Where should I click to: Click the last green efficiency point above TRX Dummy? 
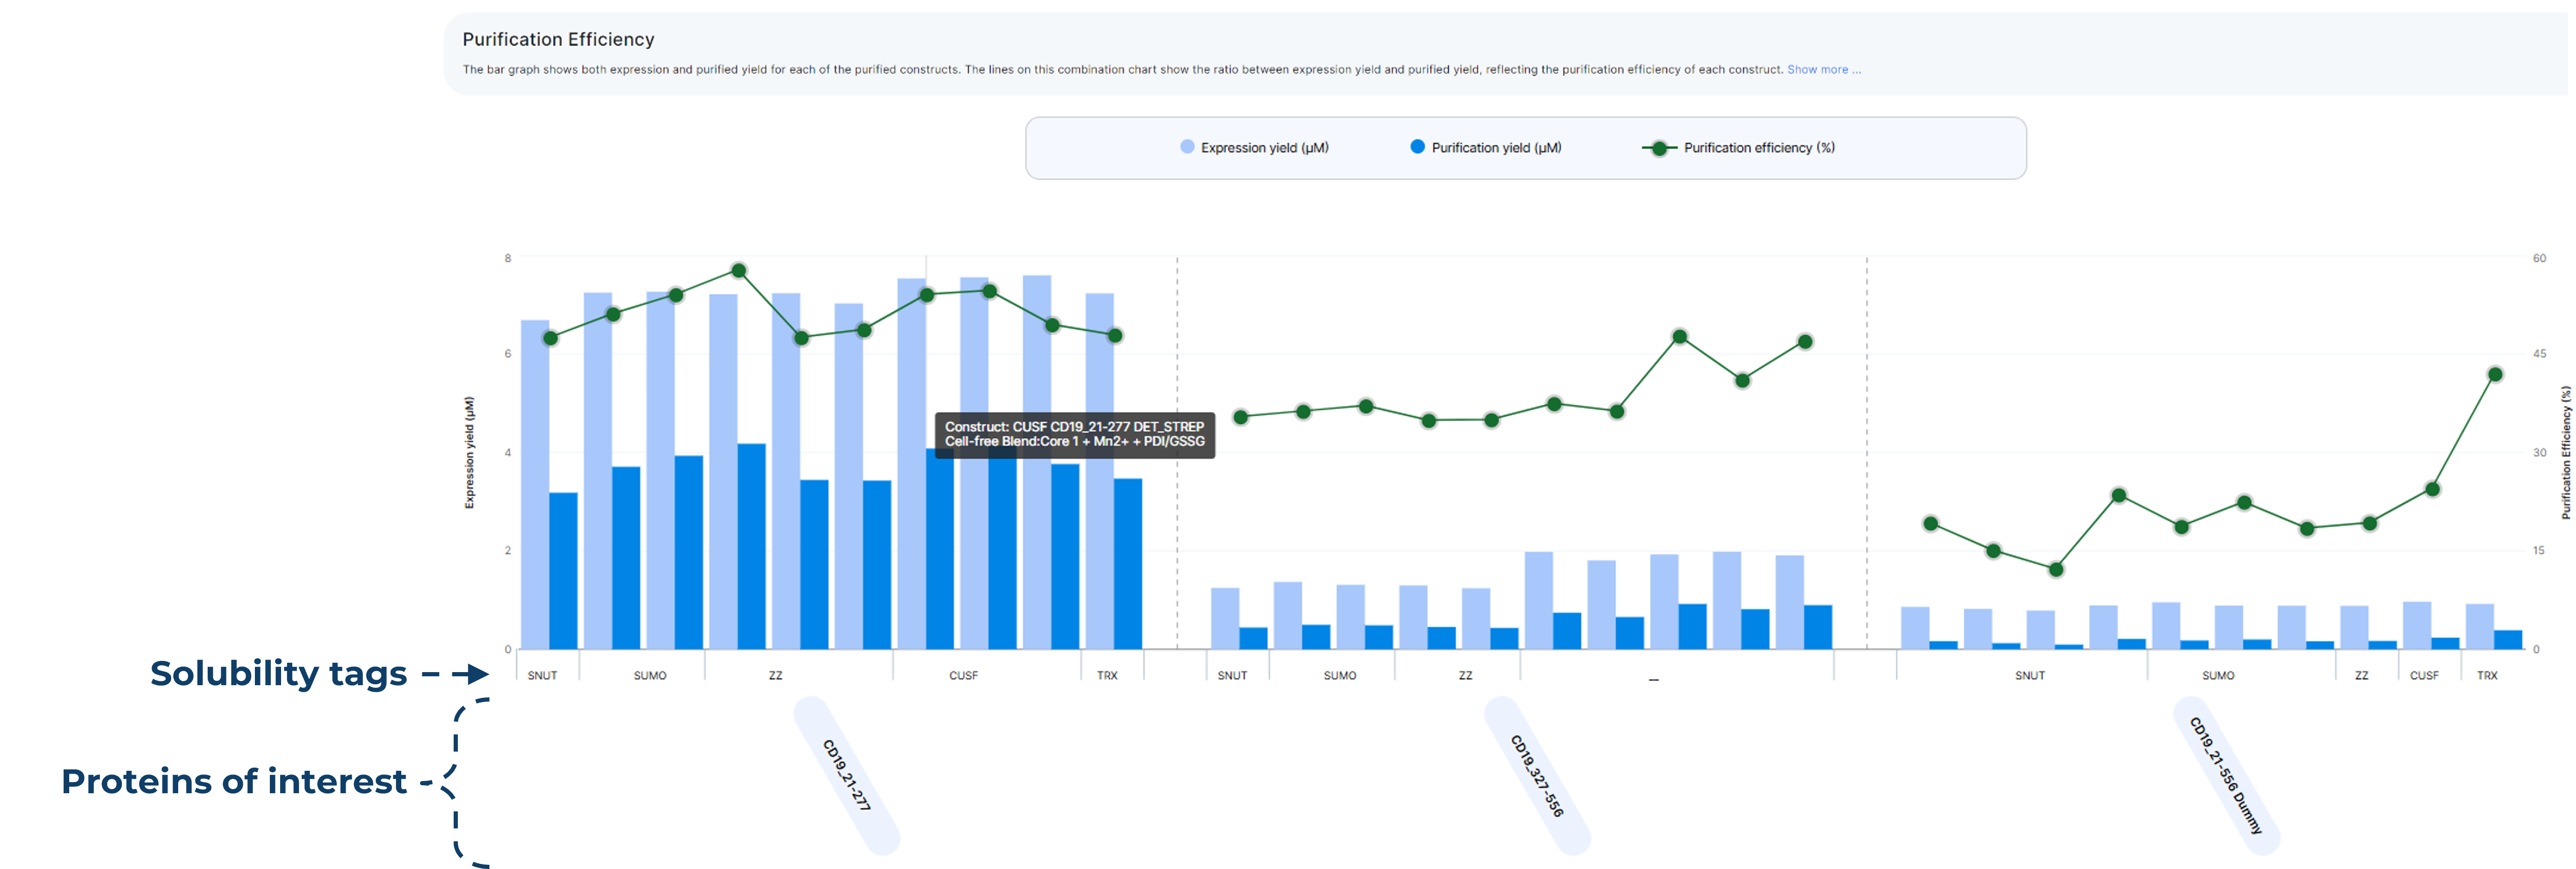click(2495, 375)
